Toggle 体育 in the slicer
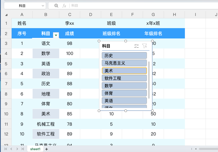Screen dimensions: 218x152 [x=124, y=93]
